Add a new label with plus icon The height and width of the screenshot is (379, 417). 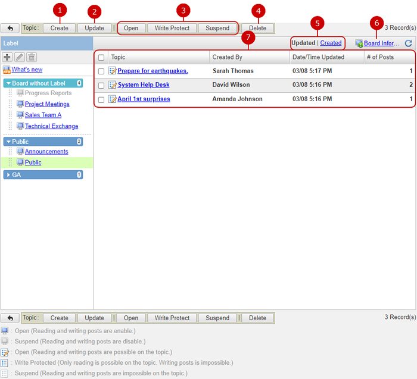click(x=7, y=57)
